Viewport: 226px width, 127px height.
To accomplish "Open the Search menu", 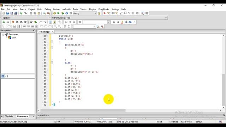I will coord(23,9).
